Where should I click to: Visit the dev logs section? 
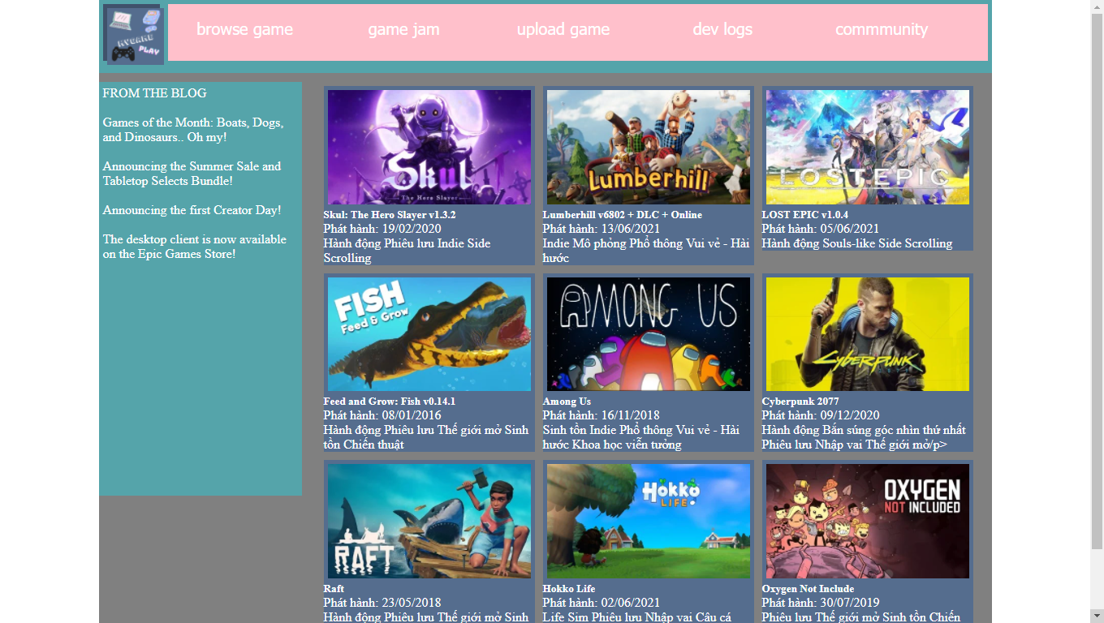tap(722, 29)
